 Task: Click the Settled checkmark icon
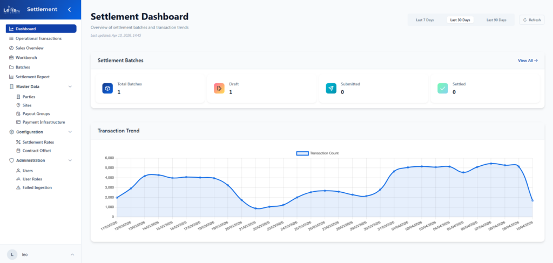(442, 88)
